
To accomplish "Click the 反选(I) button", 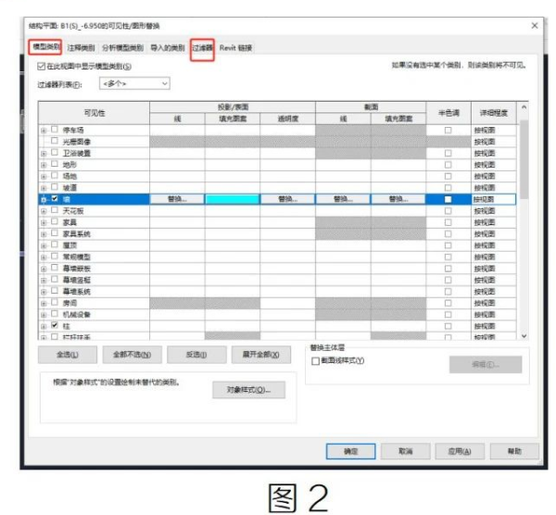I will (196, 355).
